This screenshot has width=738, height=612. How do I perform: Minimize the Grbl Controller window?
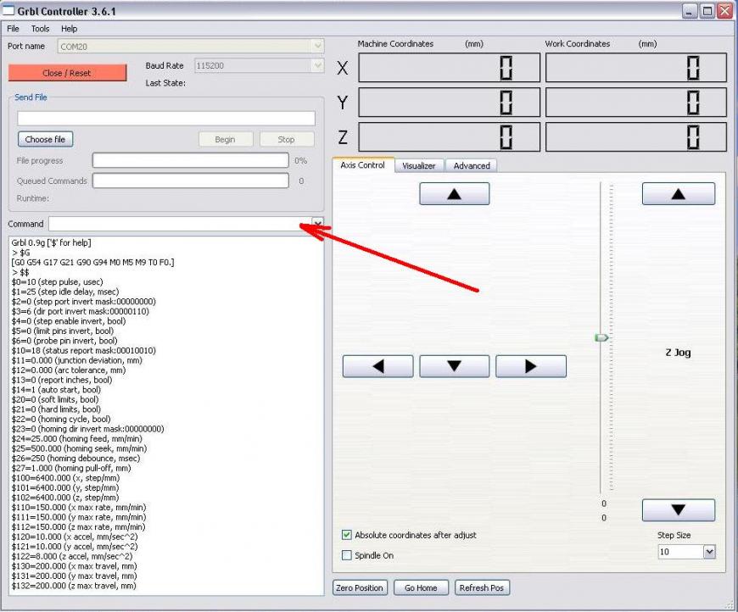(x=690, y=11)
